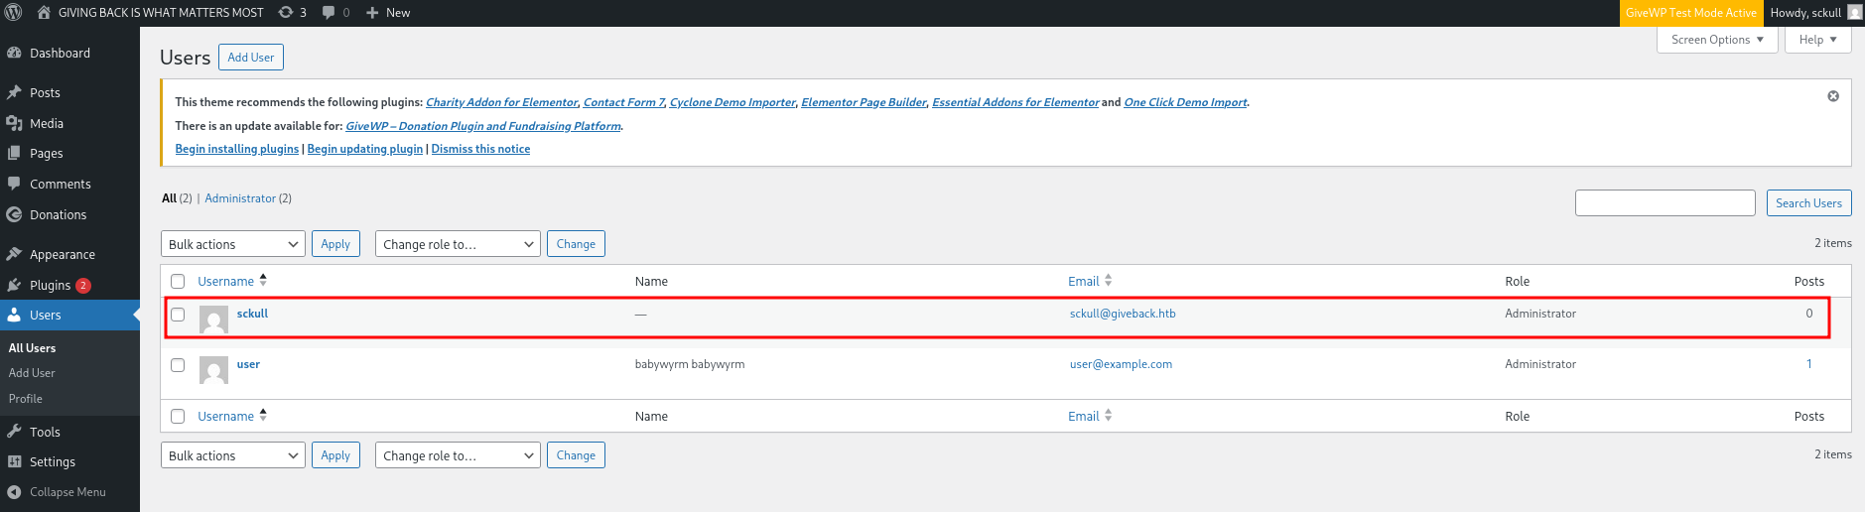The image size is (1865, 512).
Task: Click the Add User button
Action: tap(250, 58)
